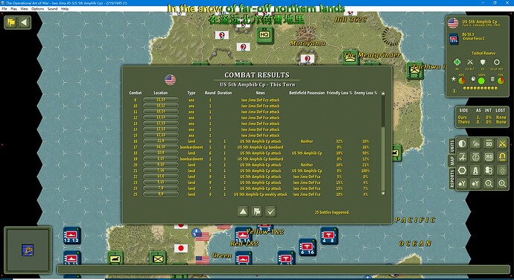Zoom in with the plus magnifier icon
Viewport: 514px width, 280px height.
click(x=502, y=184)
